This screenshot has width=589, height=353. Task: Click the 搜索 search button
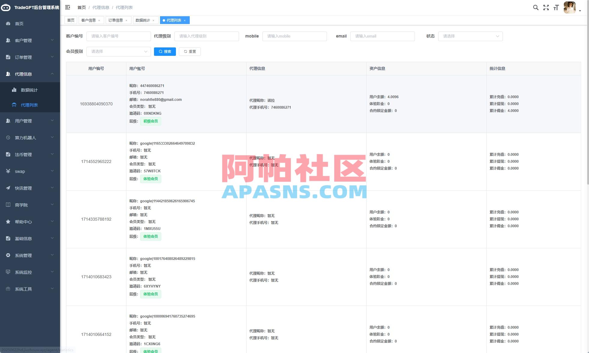click(165, 51)
